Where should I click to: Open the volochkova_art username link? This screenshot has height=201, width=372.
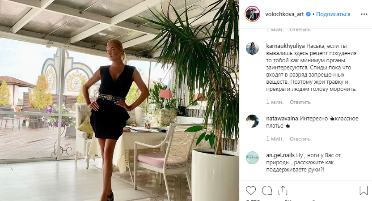pyautogui.click(x=284, y=14)
